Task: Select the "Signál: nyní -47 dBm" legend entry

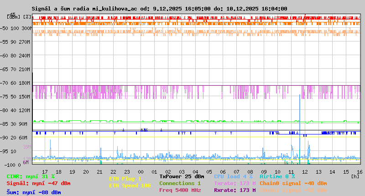Action: point(38,183)
